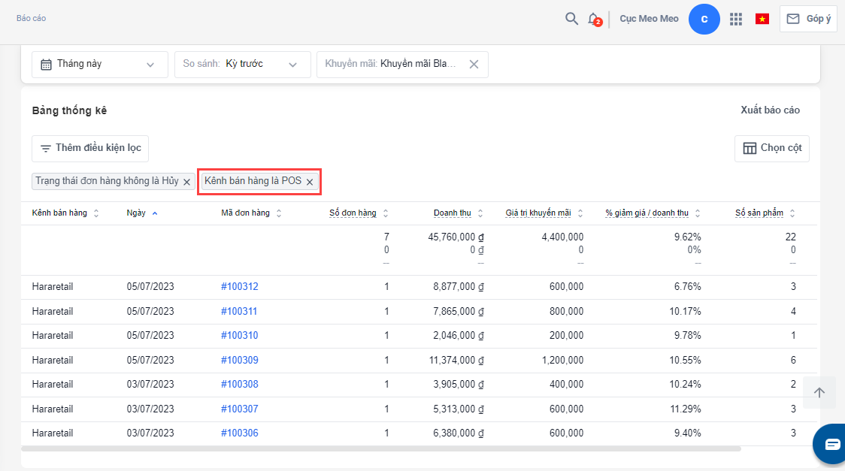Open the notifications bell
The width and height of the screenshot is (845, 471).
(594, 19)
